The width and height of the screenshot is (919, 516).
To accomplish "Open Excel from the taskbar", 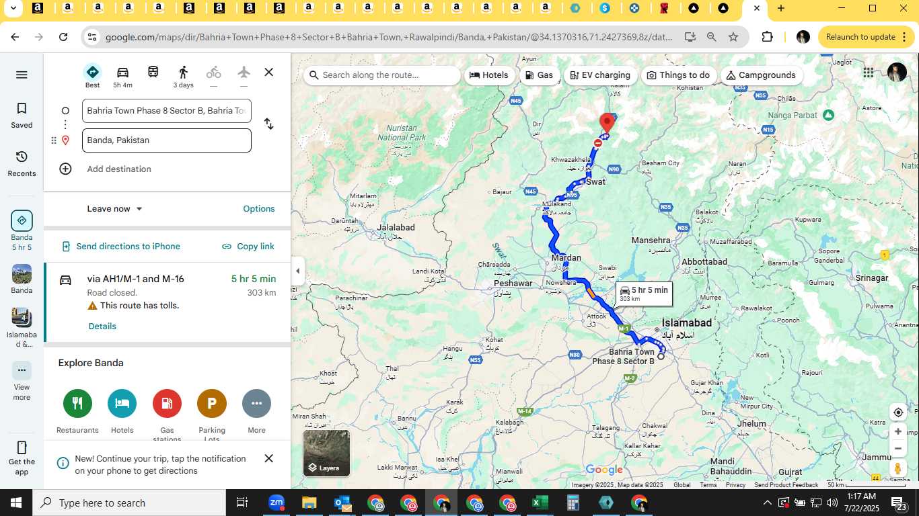I will coord(540,503).
